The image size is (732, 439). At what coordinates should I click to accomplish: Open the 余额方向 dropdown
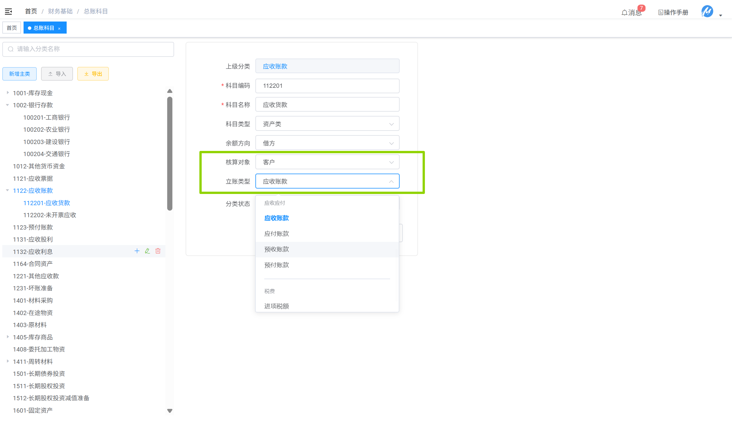[x=327, y=143]
